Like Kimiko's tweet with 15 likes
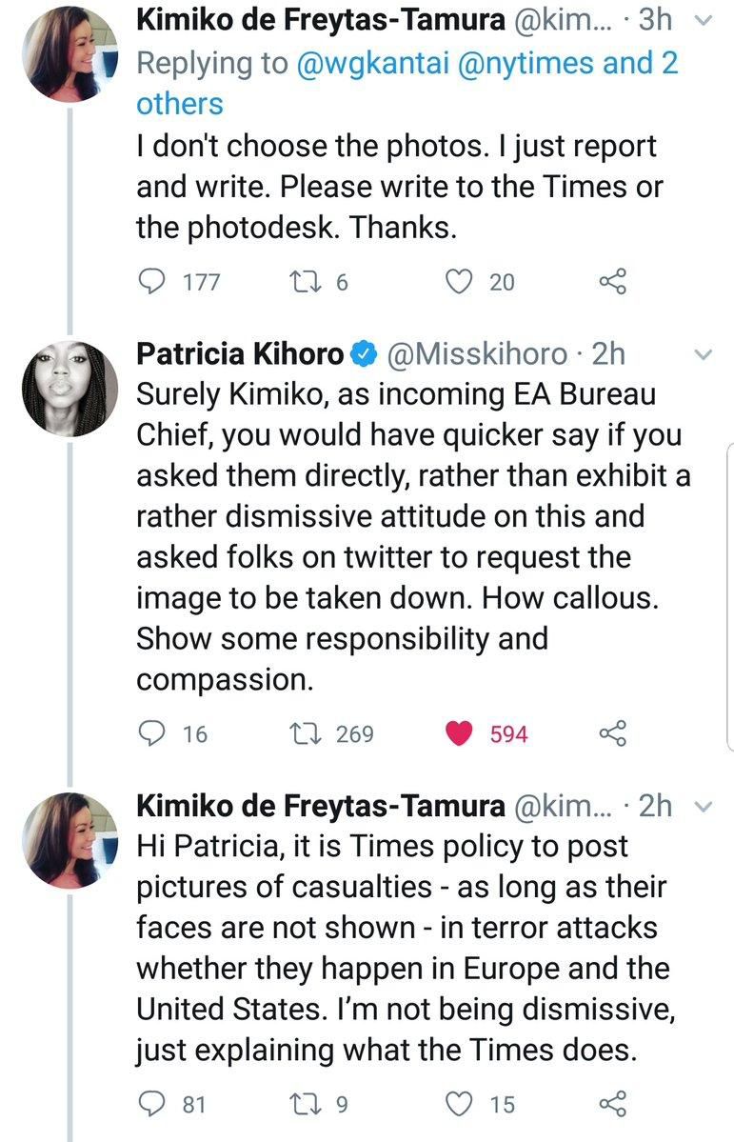The width and height of the screenshot is (734, 1142). [460, 1105]
